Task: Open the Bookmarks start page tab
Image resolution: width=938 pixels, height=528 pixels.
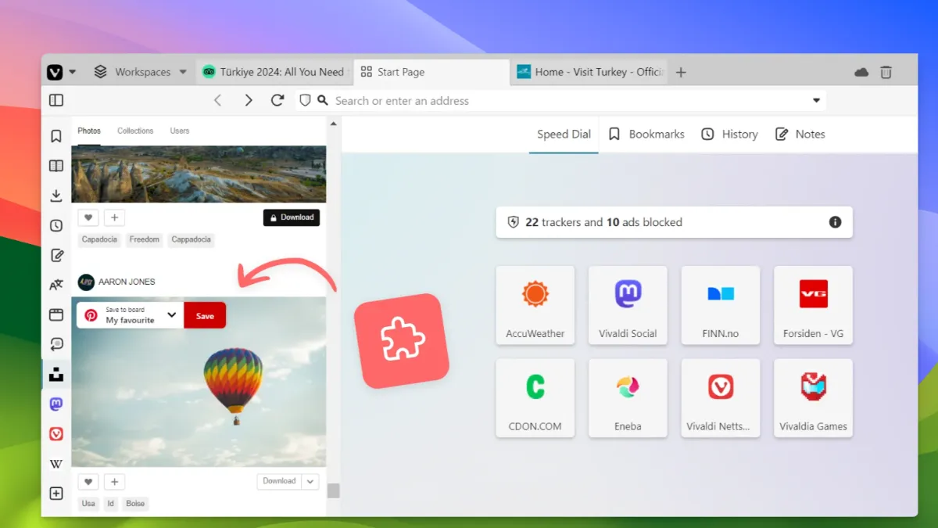Action: pos(646,134)
